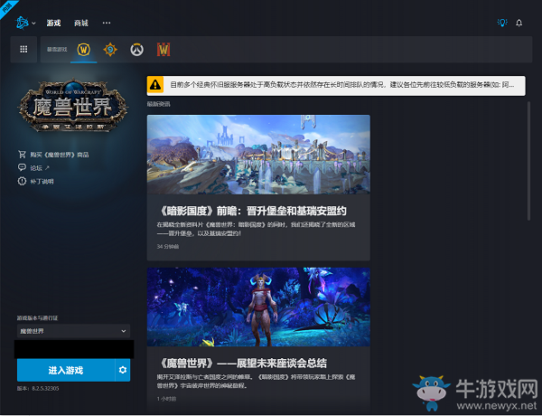The height and width of the screenshot is (416, 542).
Task: Click the news feed vertical scrollbar
Action: pos(528,161)
